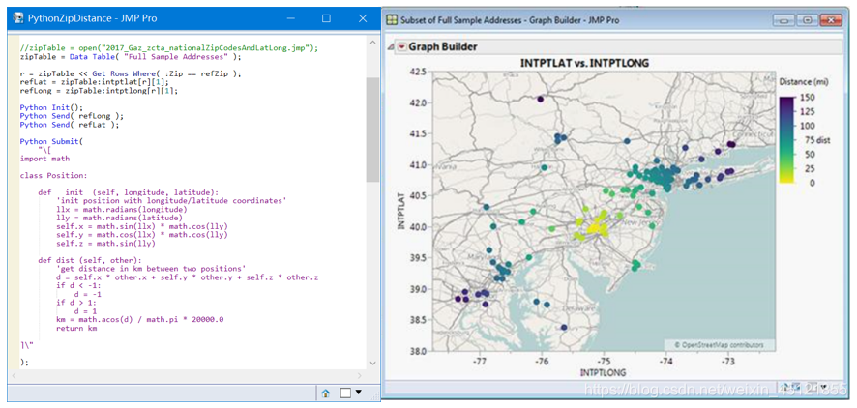Maximize the PythonZipDistance script window
857x408 pixels.
(x=326, y=18)
